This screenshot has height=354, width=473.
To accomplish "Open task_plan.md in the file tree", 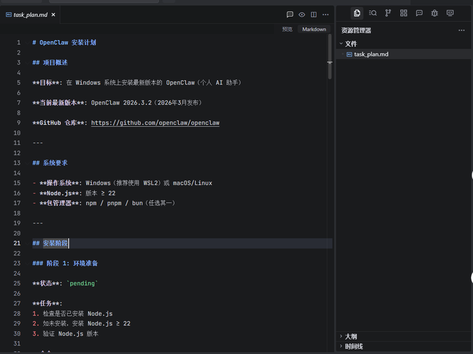I will pos(371,55).
